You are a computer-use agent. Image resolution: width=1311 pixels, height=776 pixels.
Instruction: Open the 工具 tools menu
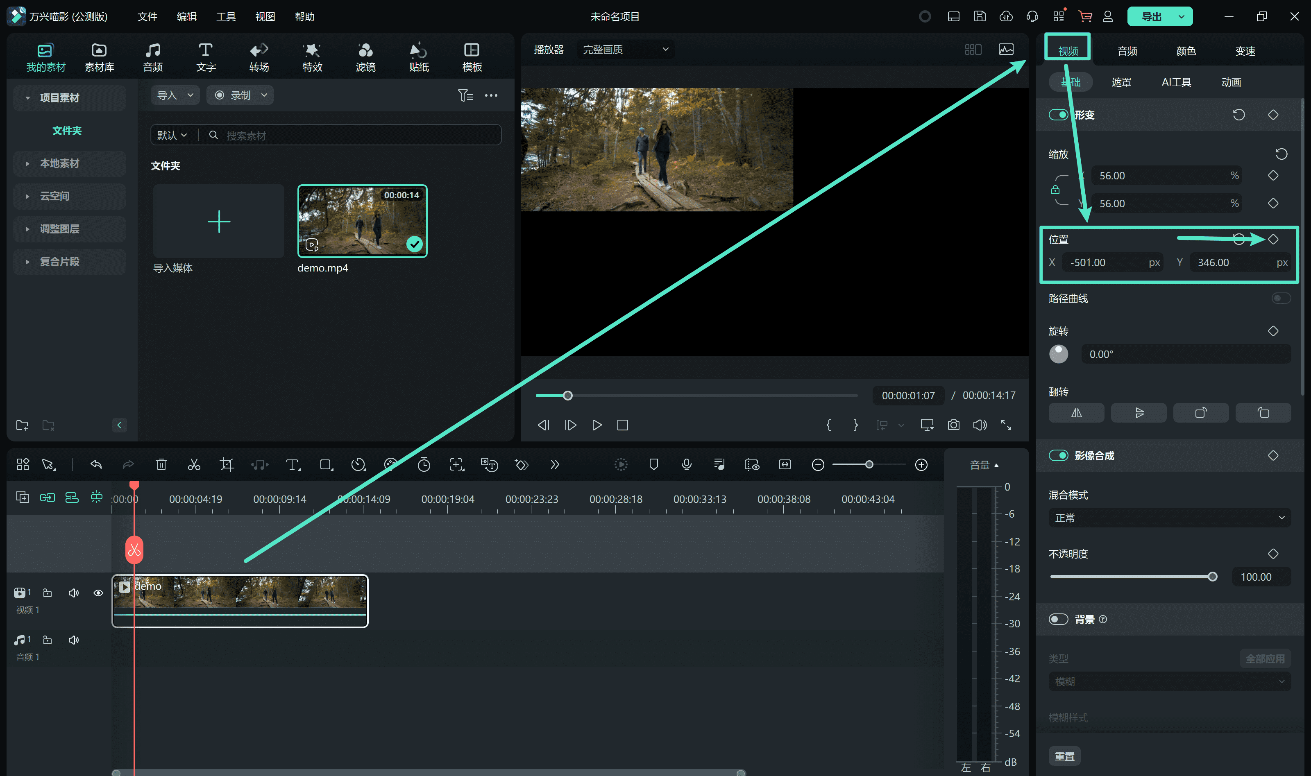coord(226,17)
